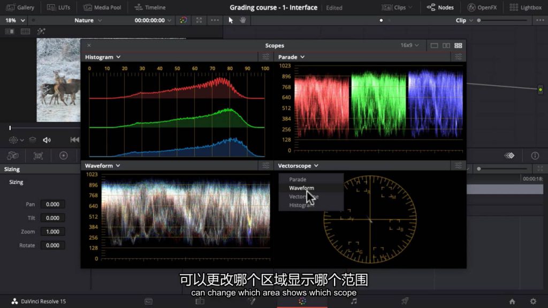Go to the Media page

(x=149, y=302)
